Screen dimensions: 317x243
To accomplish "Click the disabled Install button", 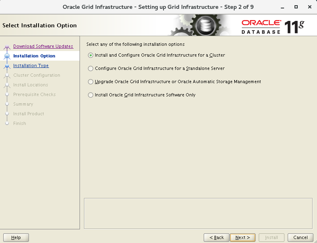I will coord(272,237).
